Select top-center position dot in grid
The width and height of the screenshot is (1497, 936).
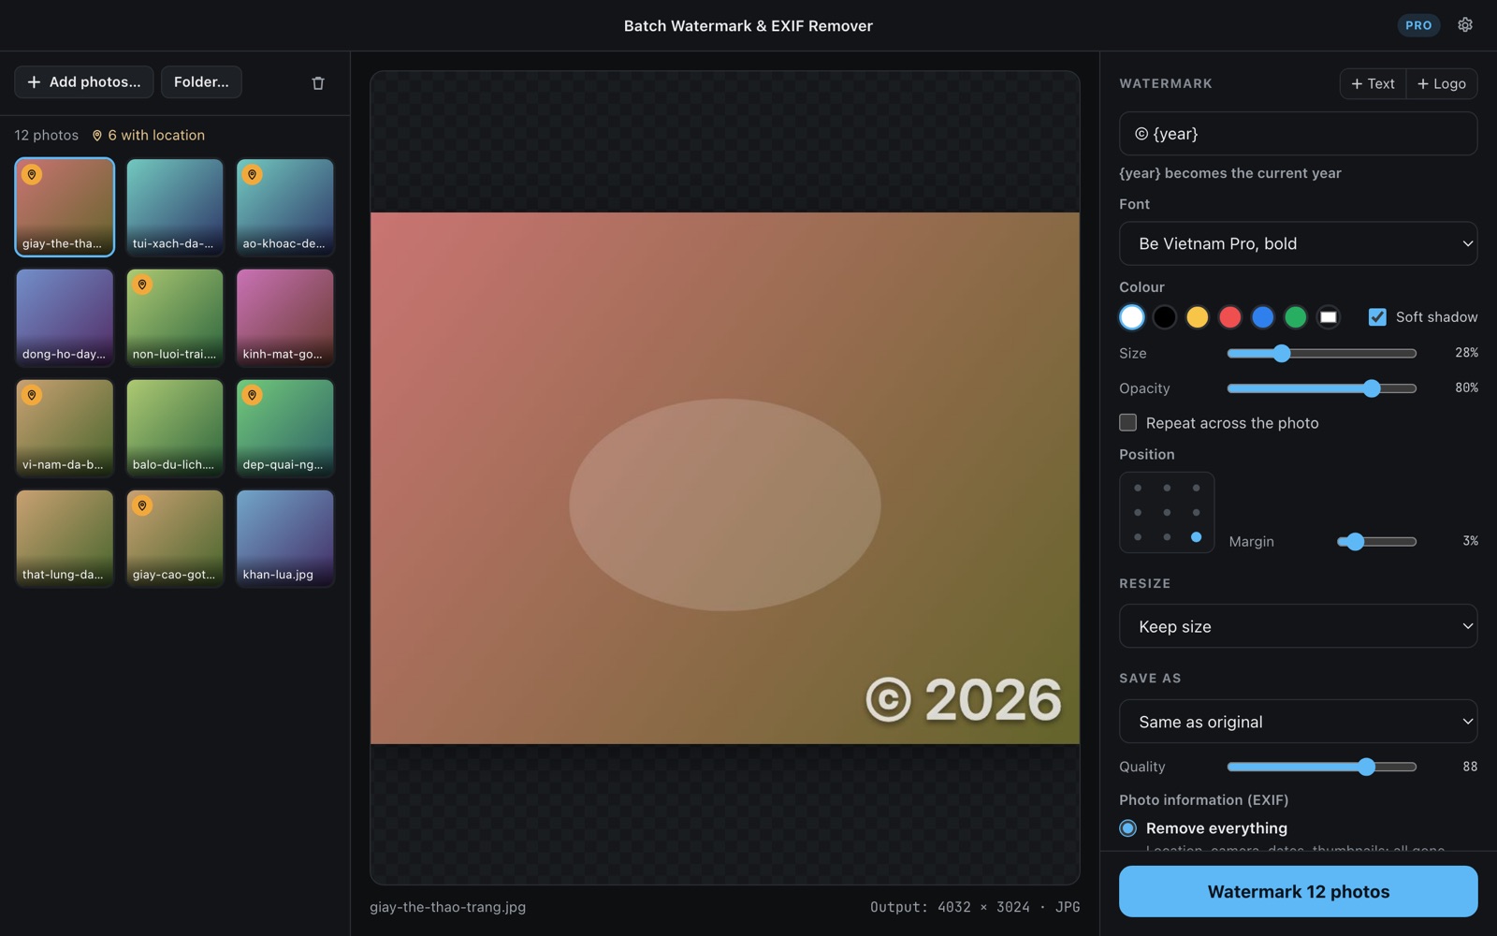tap(1167, 488)
